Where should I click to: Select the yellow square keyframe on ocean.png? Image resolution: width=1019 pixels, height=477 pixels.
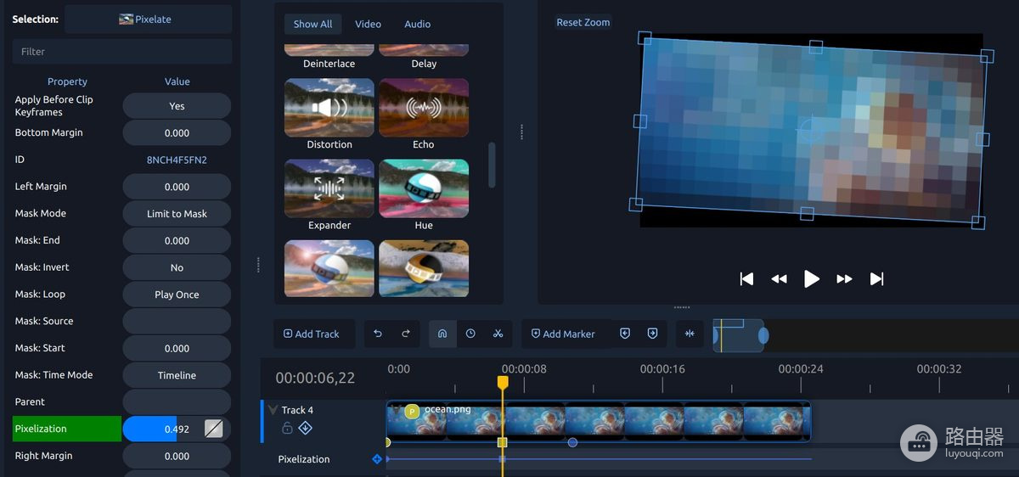tap(503, 442)
